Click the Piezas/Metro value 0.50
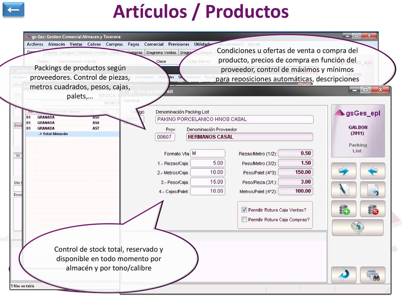This screenshot has width=402, height=302. click(x=296, y=153)
